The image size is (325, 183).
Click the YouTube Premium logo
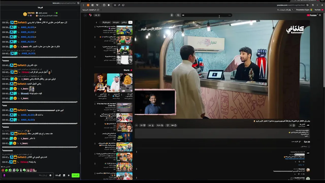pos(312,15)
